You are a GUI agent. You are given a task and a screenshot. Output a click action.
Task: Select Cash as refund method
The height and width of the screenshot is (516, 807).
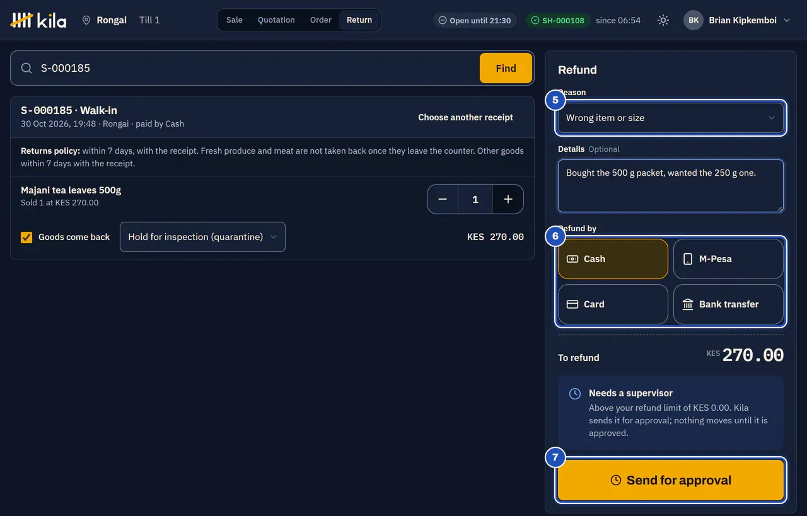pyautogui.click(x=613, y=259)
